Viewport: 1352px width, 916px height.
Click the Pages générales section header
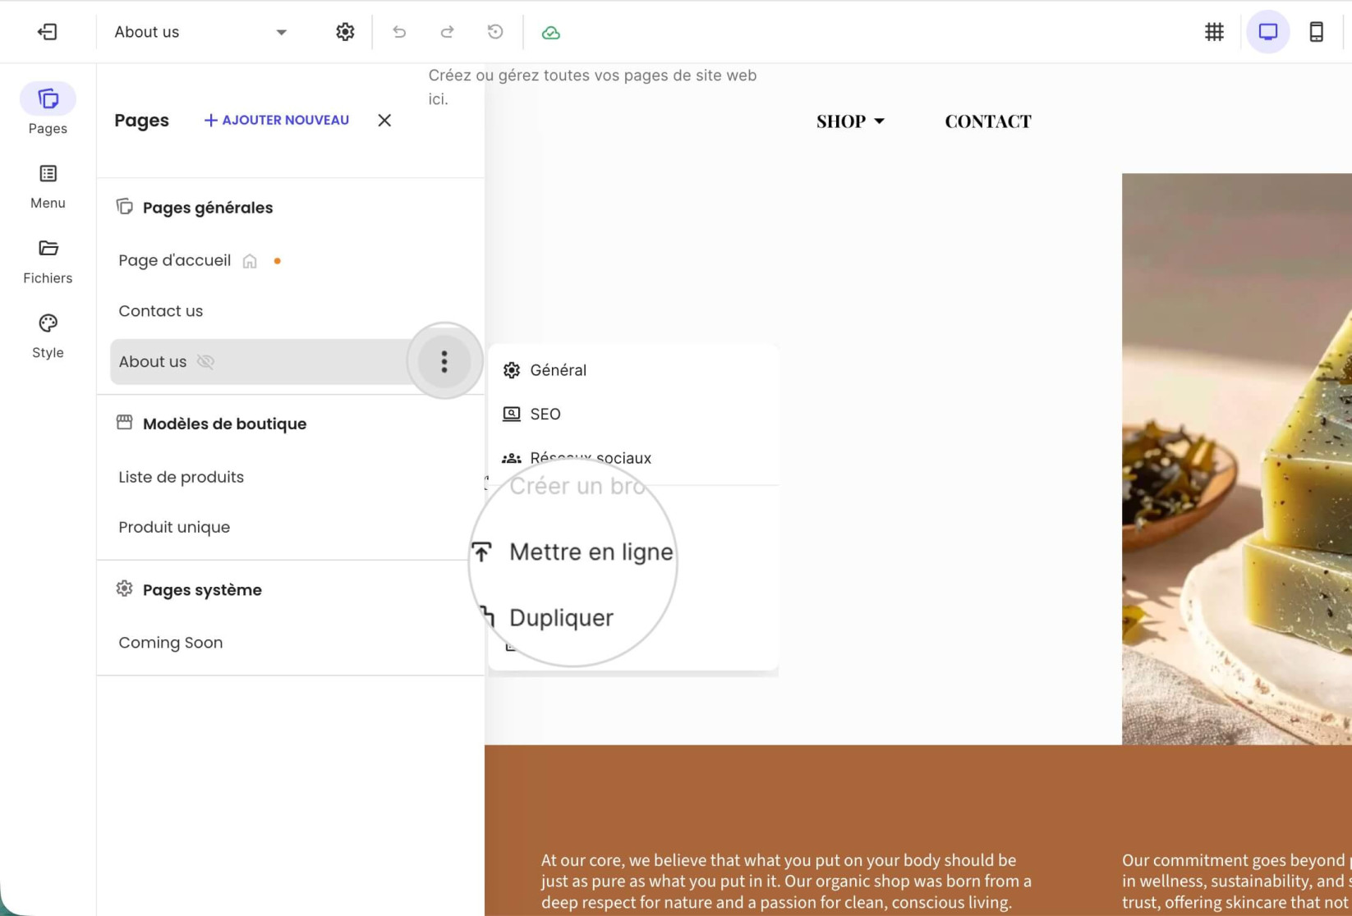[208, 208]
